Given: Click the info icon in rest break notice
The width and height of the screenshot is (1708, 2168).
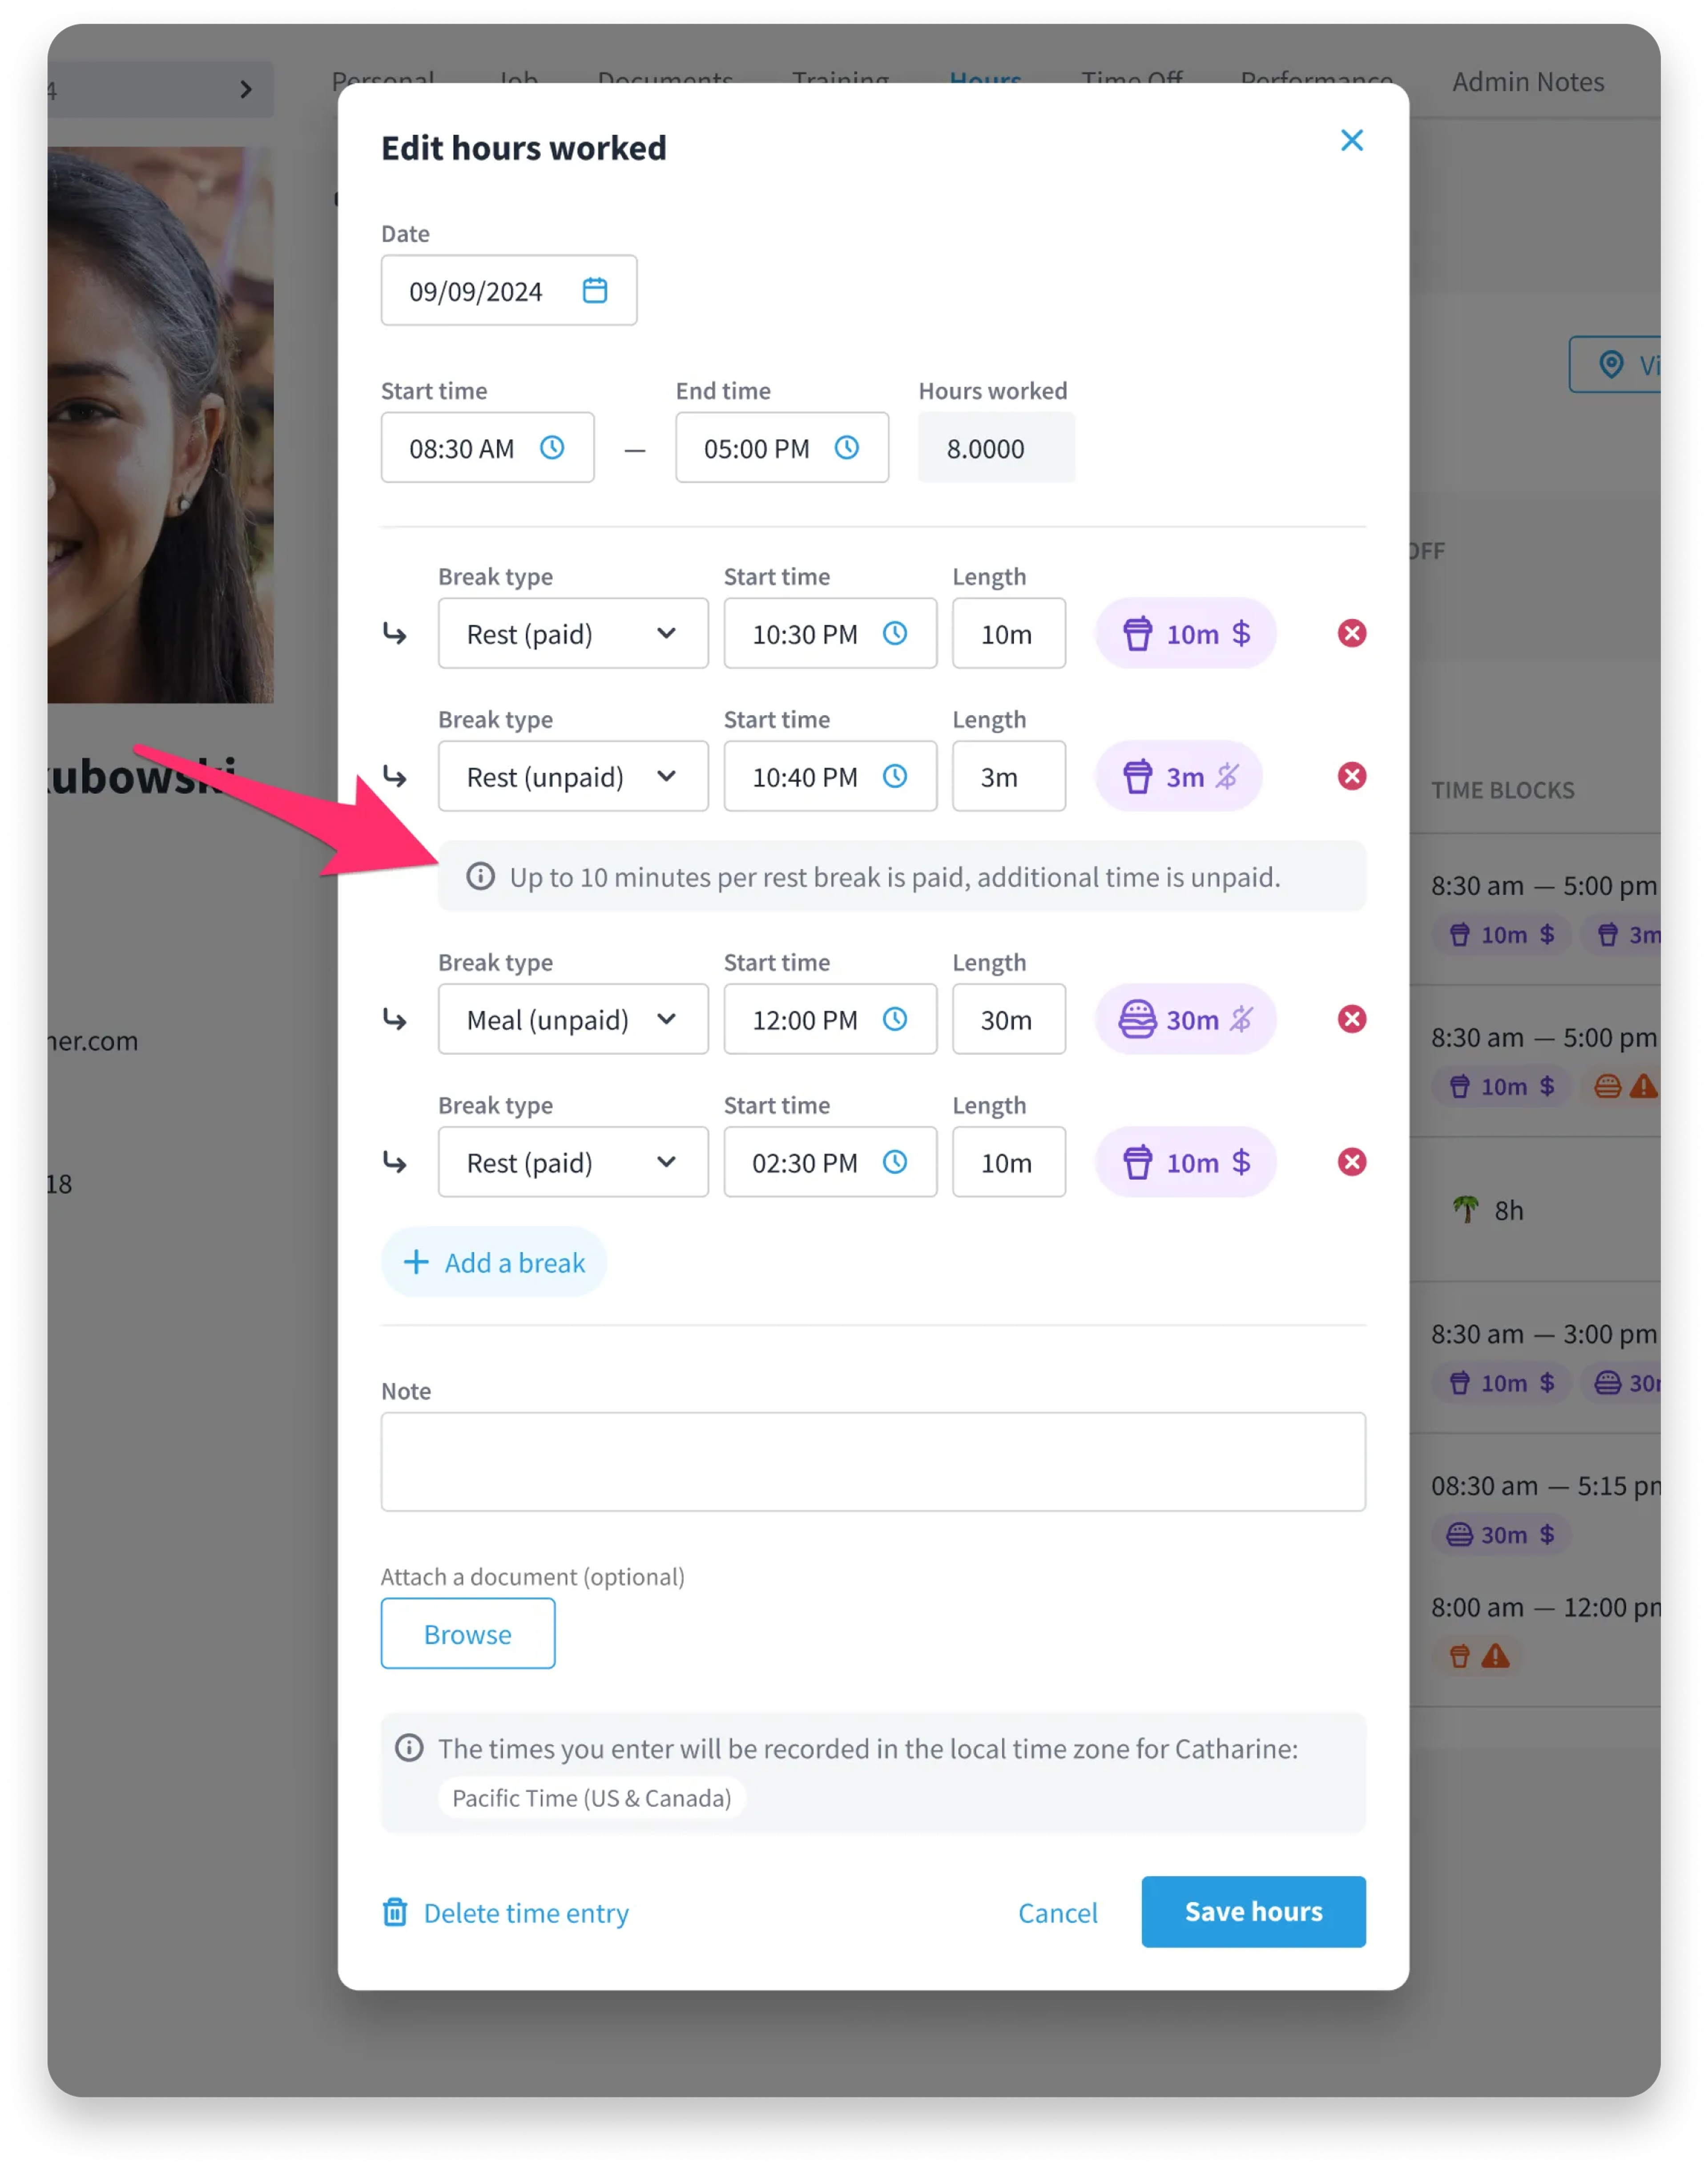Looking at the screenshot, I should [x=481, y=876].
